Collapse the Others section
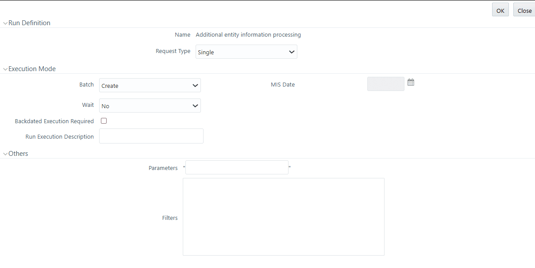This screenshot has height=268, width=535. [x=5, y=154]
